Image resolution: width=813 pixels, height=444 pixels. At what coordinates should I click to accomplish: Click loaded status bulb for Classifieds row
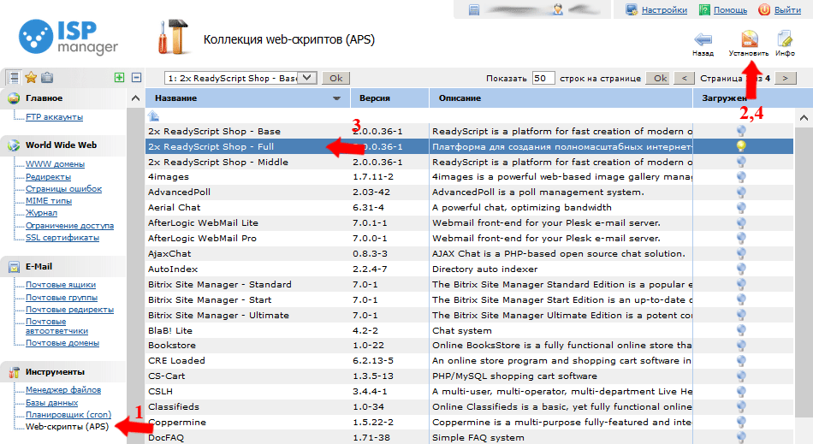point(741,406)
